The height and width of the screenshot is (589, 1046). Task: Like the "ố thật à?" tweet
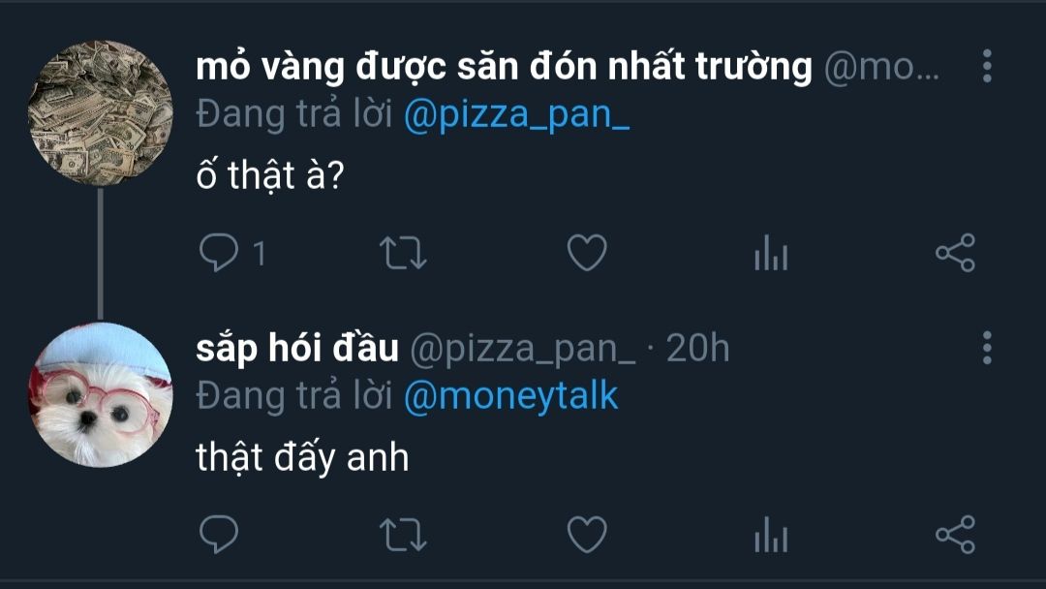click(586, 254)
